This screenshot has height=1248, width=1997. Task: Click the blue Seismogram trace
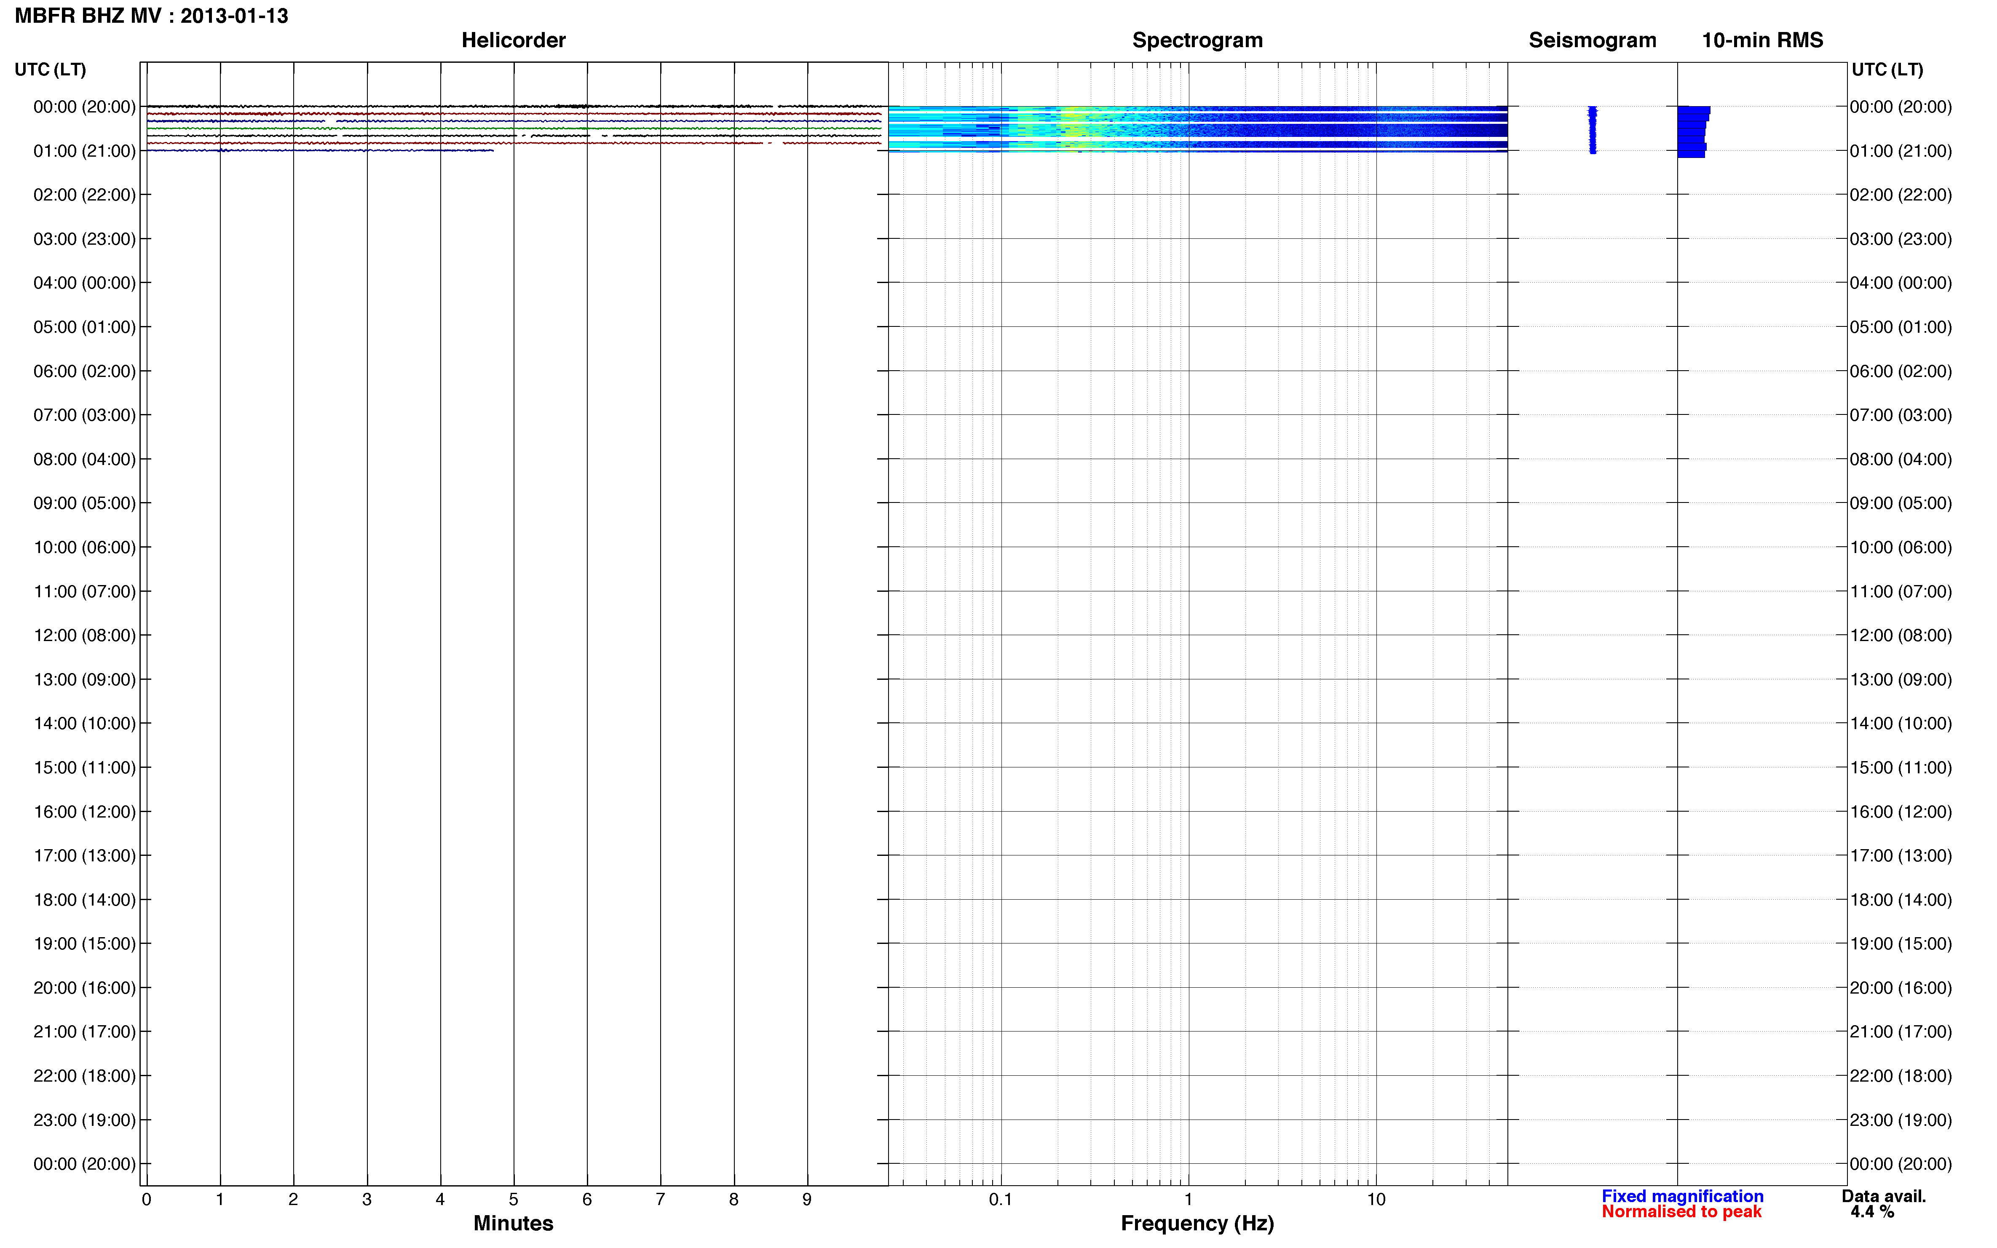point(1593,130)
